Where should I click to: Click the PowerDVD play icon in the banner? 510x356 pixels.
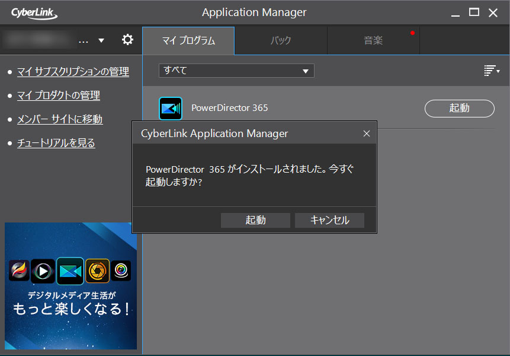(43, 271)
